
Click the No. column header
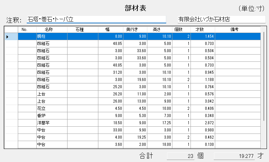tap(27, 30)
